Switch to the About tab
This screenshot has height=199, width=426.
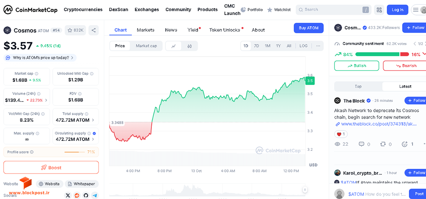coord(258,30)
